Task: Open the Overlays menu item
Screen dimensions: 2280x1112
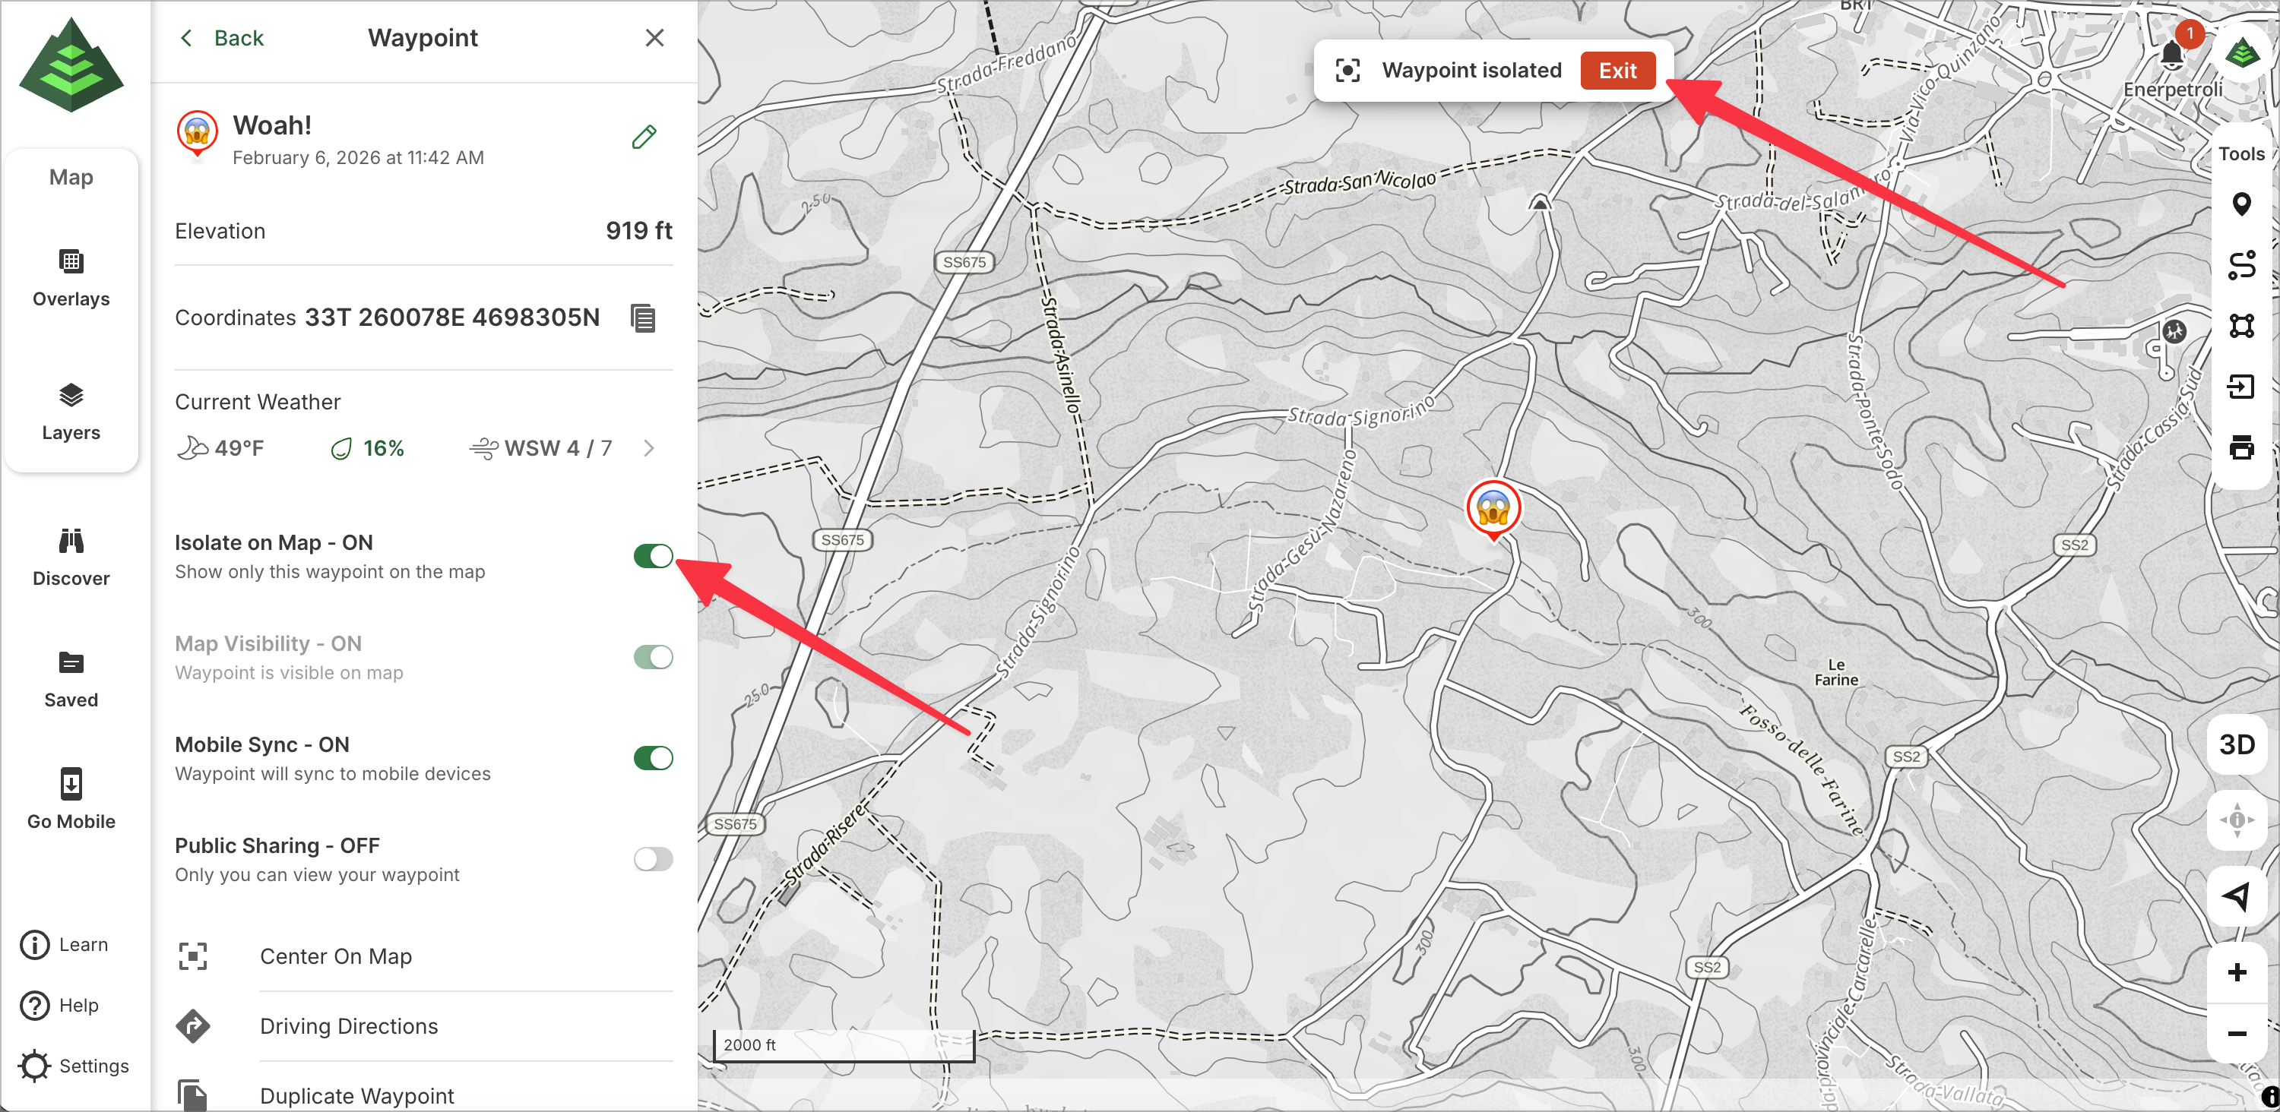Action: click(x=71, y=278)
